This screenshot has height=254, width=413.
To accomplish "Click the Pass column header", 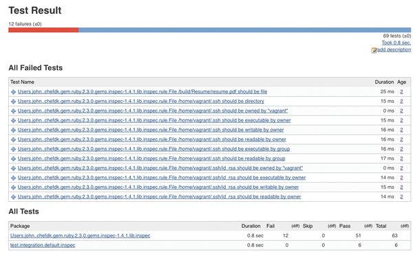I will (345, 226).
